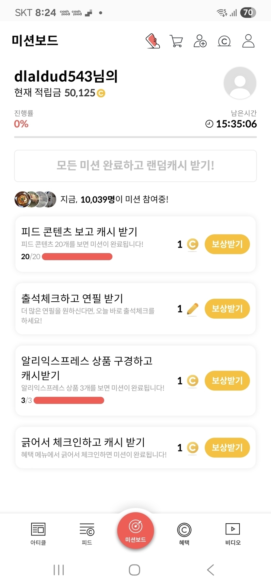Switch to the 혜택 tab
The height and width of the screenshot is (587, 271).
184,534
